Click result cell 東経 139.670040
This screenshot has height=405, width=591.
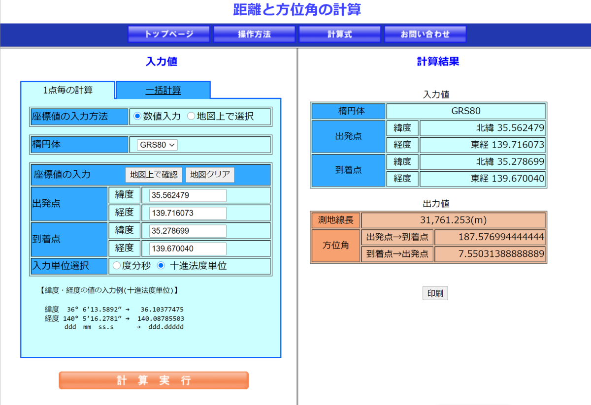coord(483,179)
